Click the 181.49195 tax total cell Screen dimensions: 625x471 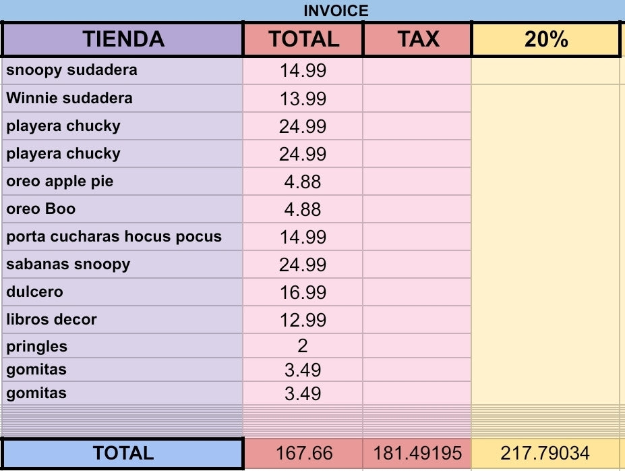click(x=417, y=453)
